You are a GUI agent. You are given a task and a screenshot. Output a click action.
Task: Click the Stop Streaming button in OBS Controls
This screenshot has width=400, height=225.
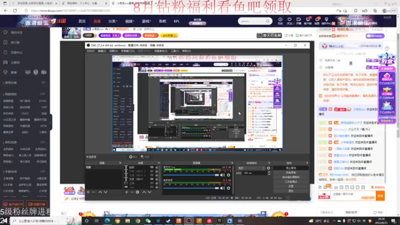291,168
